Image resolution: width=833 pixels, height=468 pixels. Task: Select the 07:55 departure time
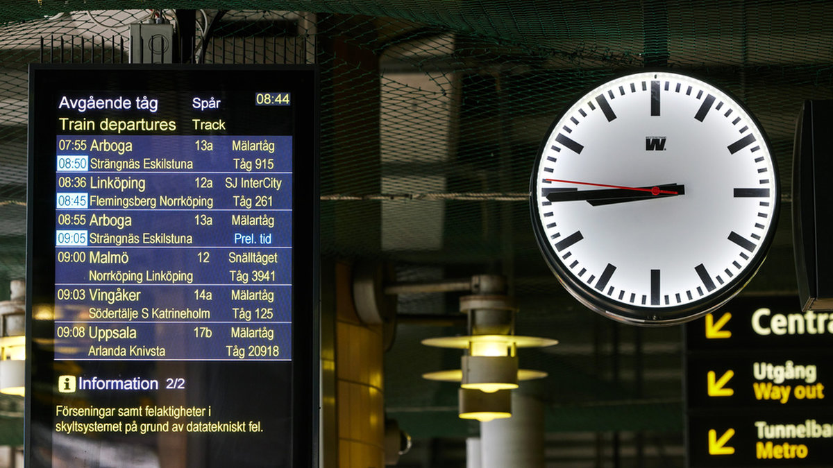tap(72, 146)
